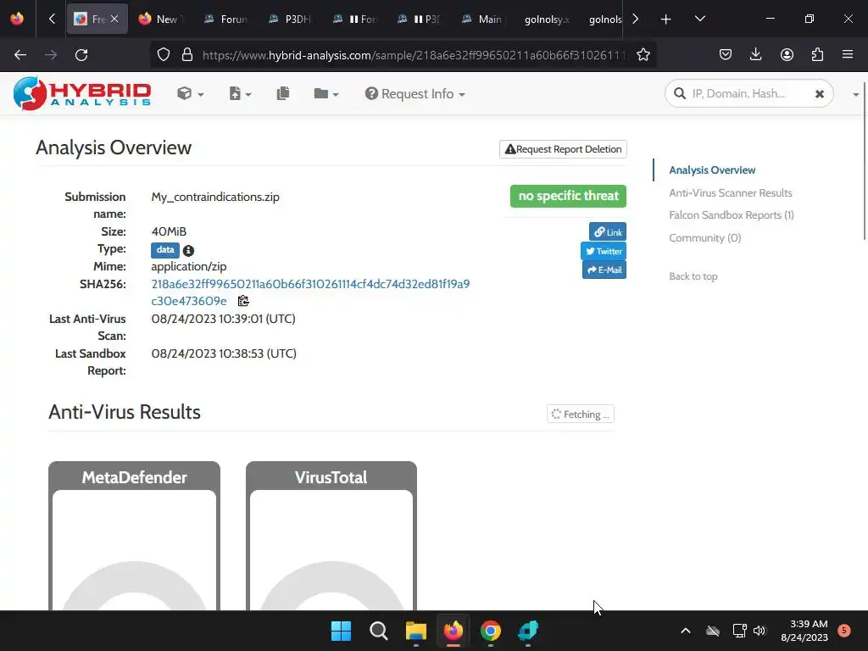Image resolution: width=868 pixels, height=651 pixels.
Task: Close the current Hybrid Analysis tab
Action: tap(114, 19)
